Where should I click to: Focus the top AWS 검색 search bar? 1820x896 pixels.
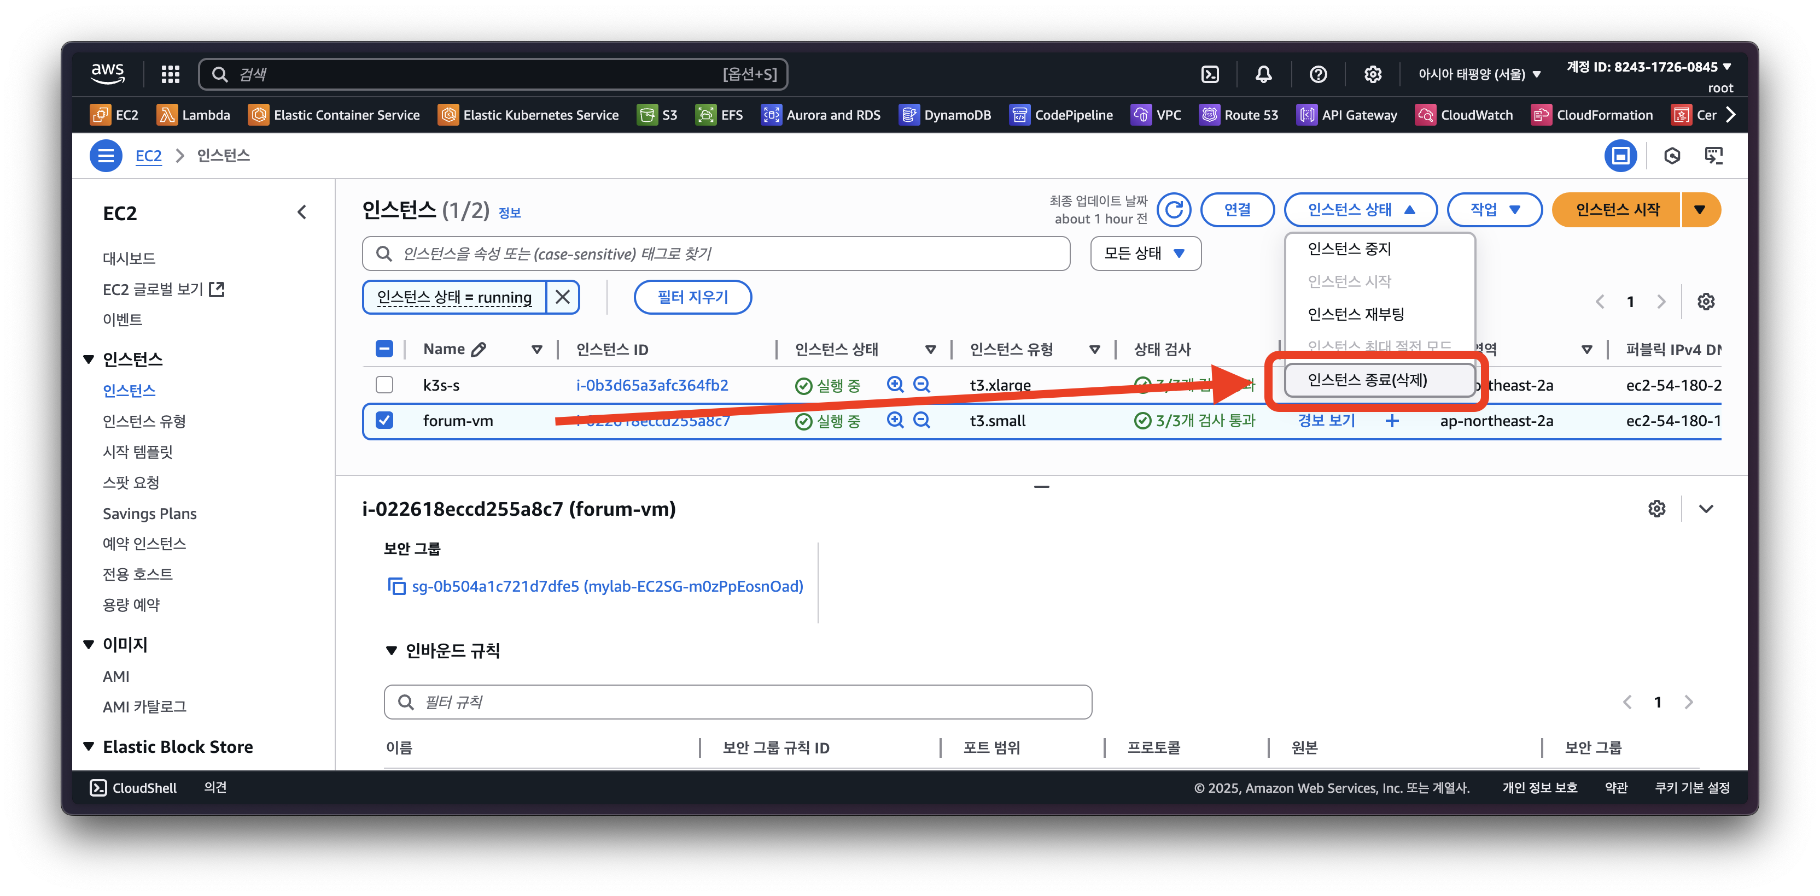[x=493, y=74]
